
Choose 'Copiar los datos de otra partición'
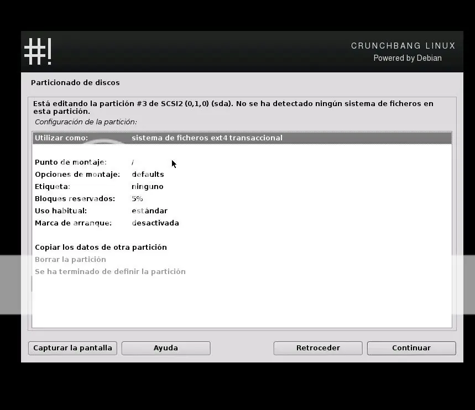click(242, 247)
